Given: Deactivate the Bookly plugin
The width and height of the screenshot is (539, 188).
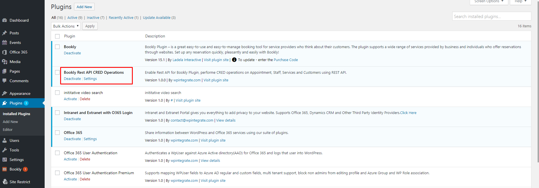Looking at the screenshot, I should point(72,53).
